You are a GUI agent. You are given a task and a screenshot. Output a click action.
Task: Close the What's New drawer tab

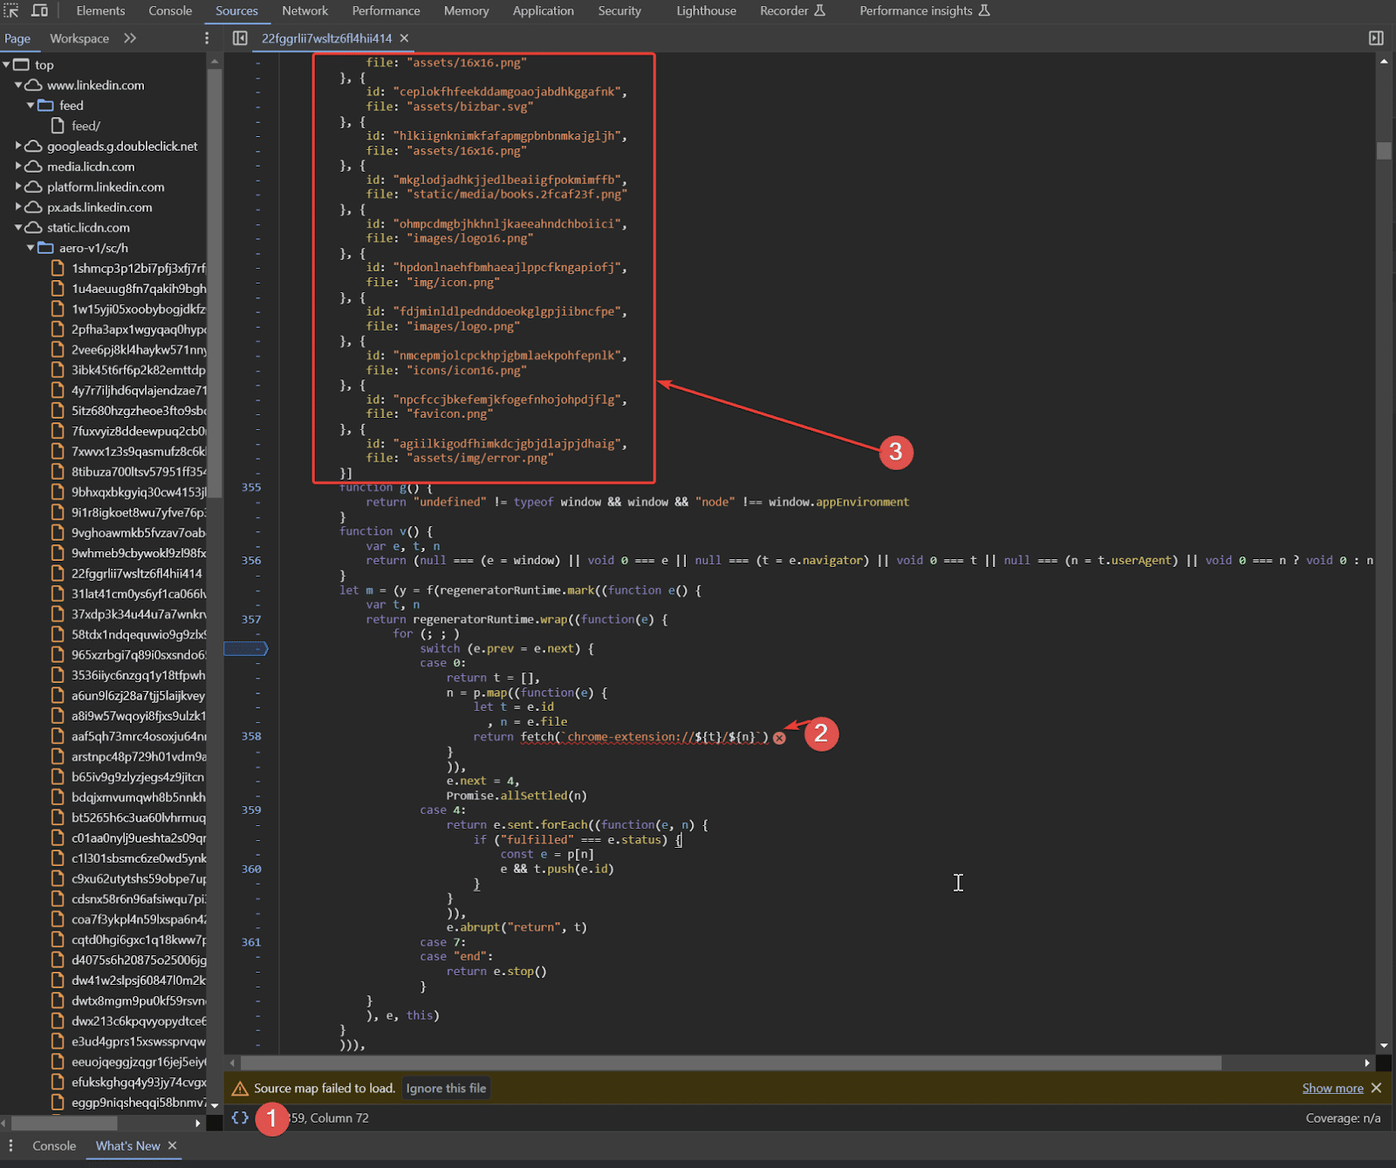pos(172,1145)
